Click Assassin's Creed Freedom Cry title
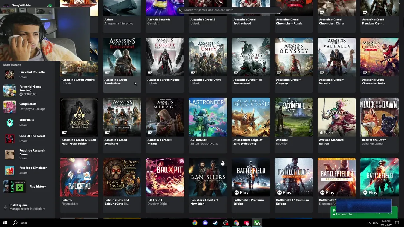 (x=373, y=21)
